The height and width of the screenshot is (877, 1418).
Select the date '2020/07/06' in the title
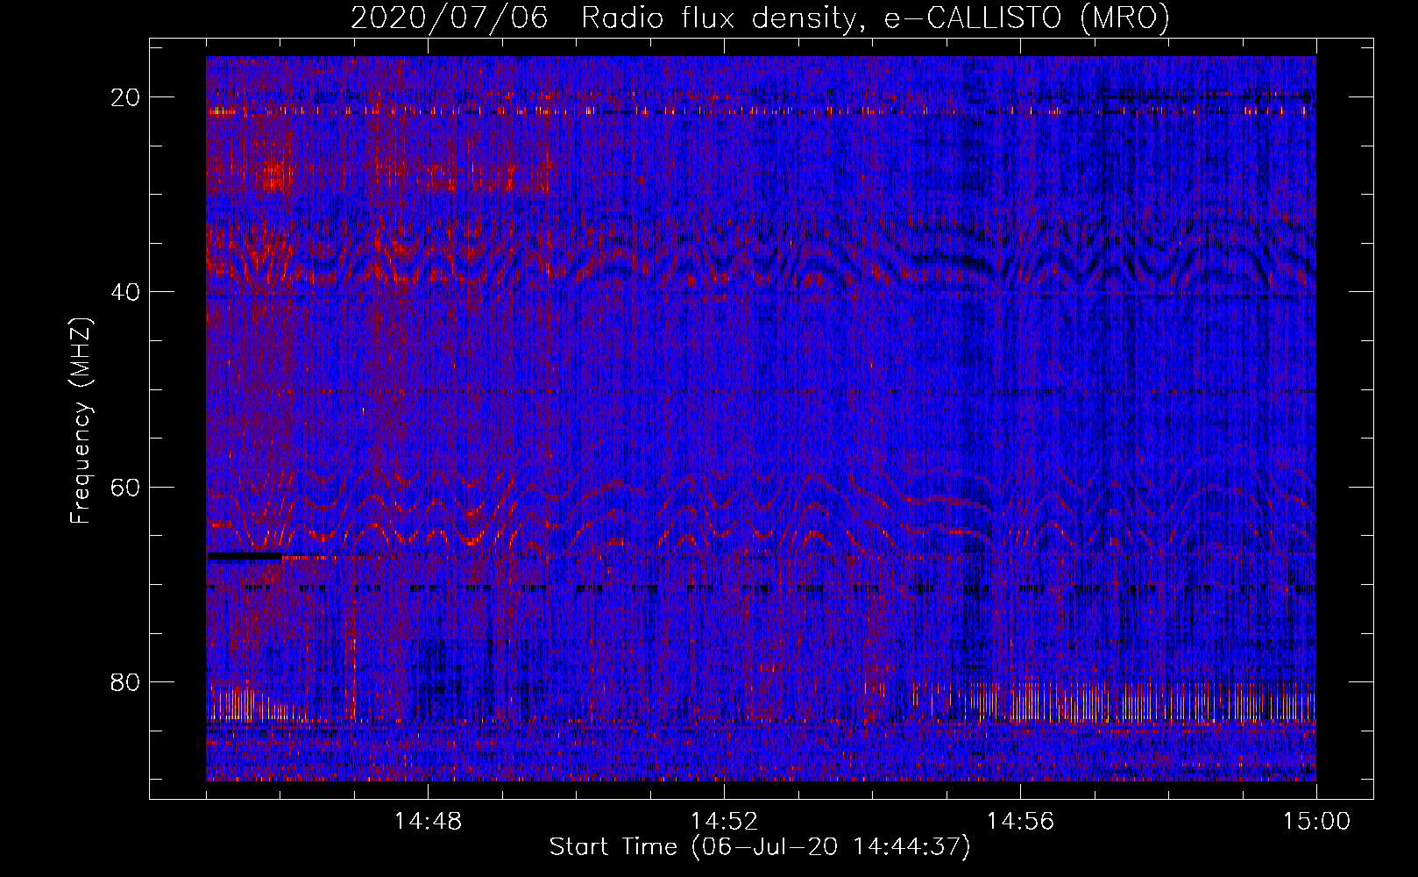tap(450, 18)
